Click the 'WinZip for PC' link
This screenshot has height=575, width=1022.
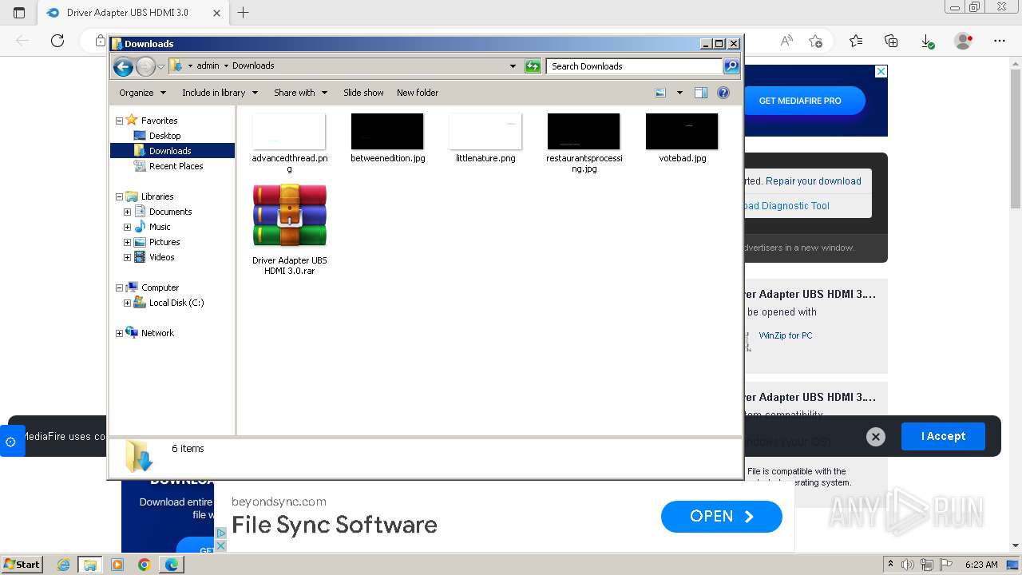click(x=786, y=335)
